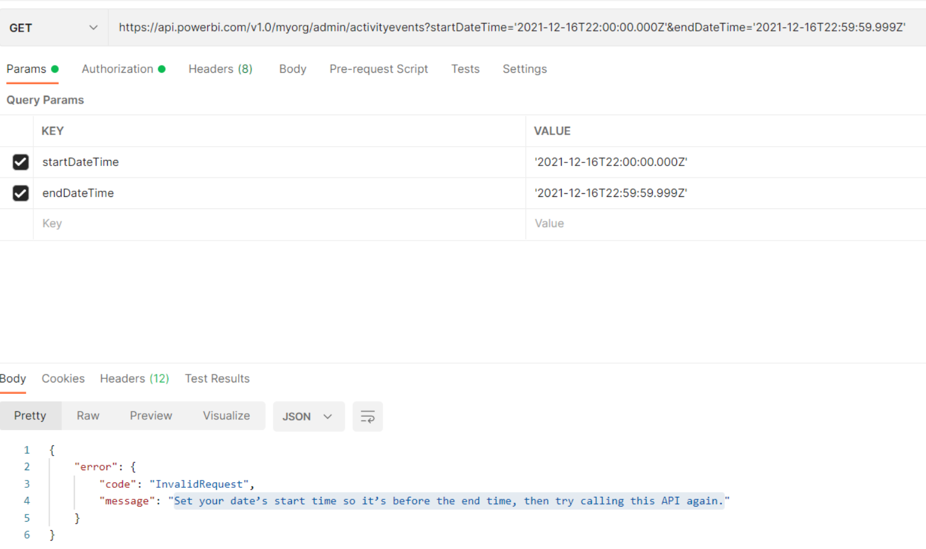
Task: Open the response Headers (12) tab
Action: tap(135, 379)
